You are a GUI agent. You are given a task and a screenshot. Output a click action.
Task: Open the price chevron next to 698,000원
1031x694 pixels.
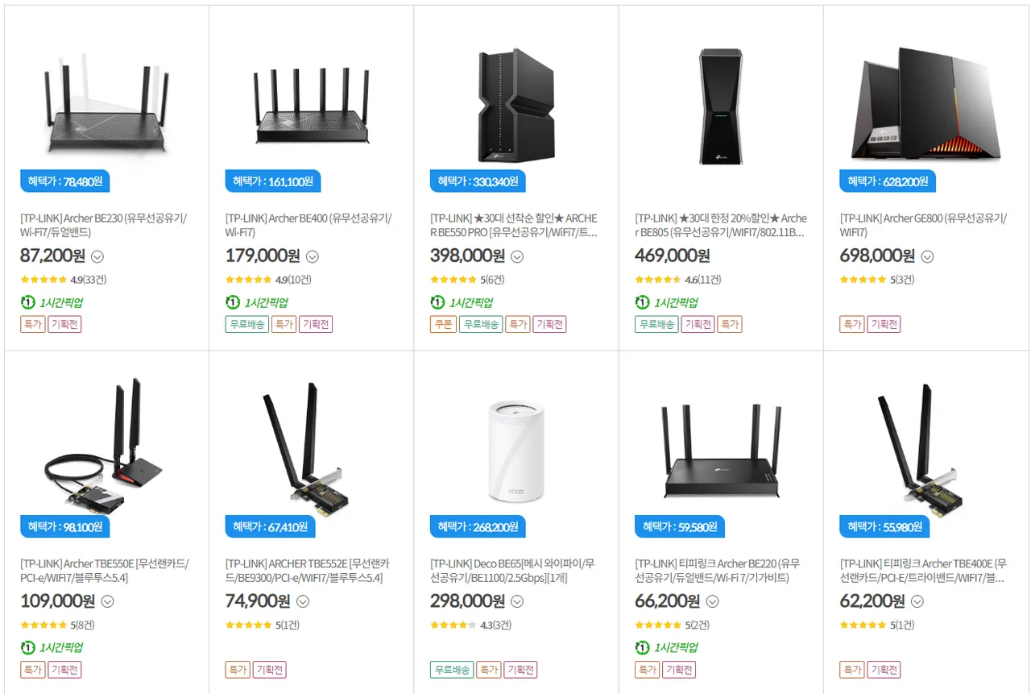(927, 257)
